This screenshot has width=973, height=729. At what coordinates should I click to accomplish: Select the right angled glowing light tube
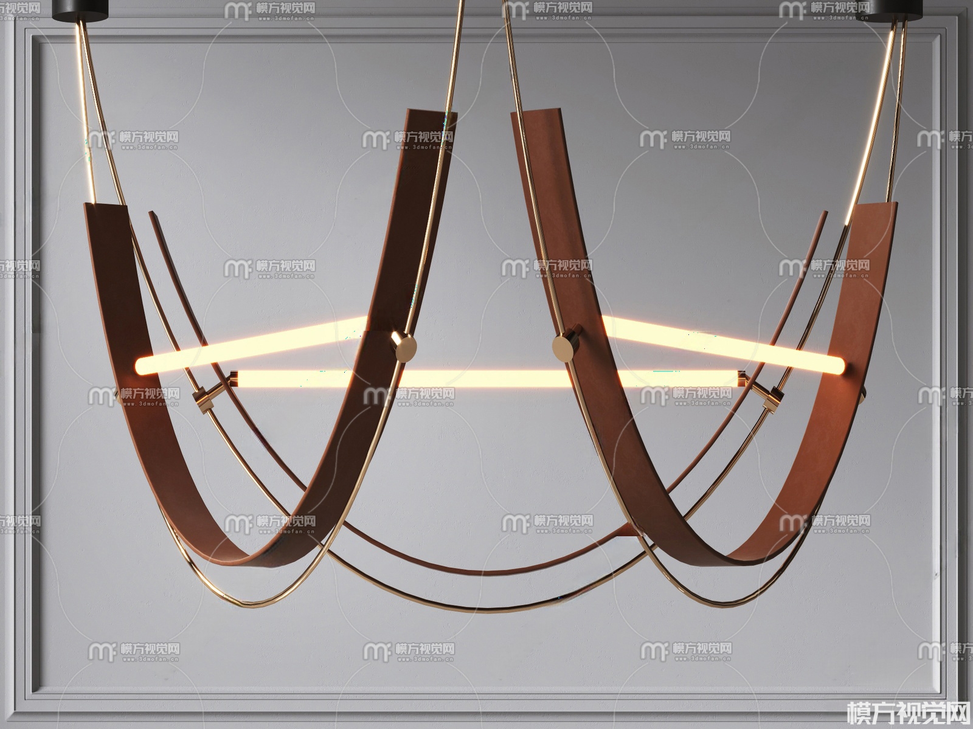pos(718,342)
